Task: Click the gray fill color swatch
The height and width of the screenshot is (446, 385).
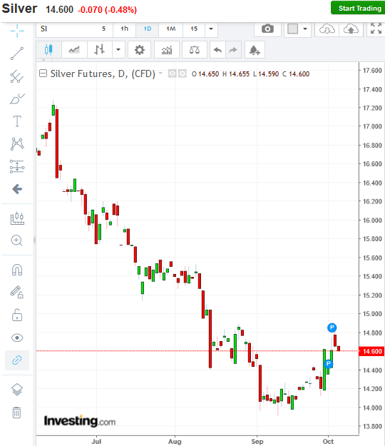Action: [292, 29]
